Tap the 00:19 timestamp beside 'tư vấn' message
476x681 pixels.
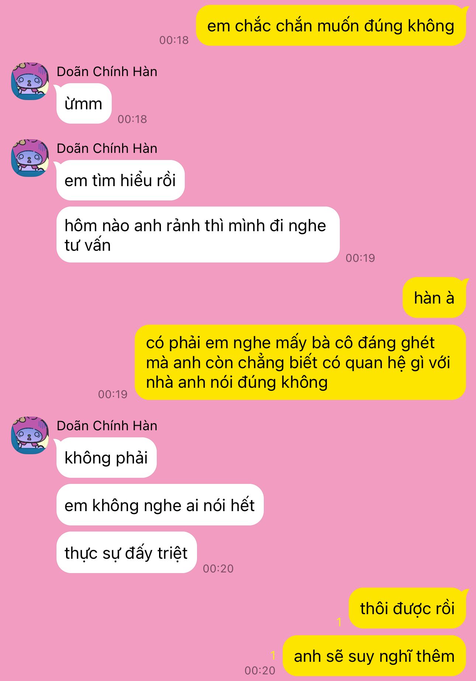[x=361, y=258]
